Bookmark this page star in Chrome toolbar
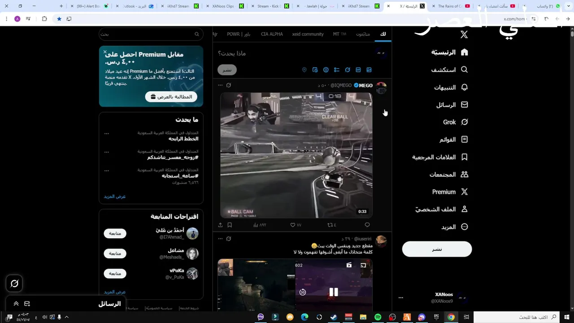574x323 pixels. tap(59, 19)
